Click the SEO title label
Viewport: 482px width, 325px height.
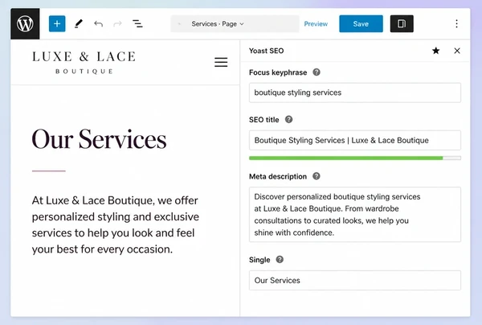coord(264,120)
